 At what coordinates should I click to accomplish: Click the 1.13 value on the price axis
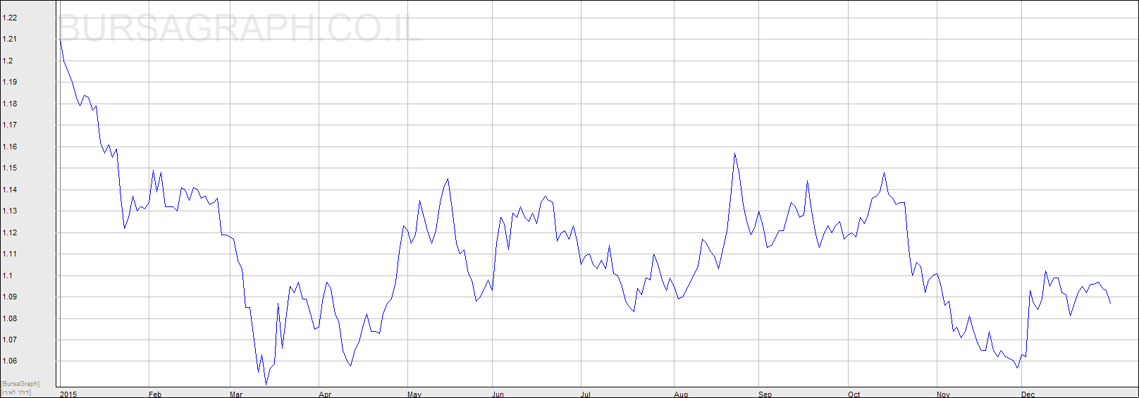(x=9, y=211)
